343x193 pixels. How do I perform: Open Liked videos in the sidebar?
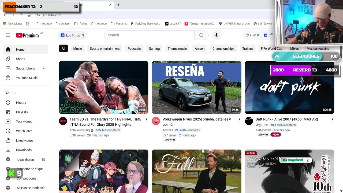25,140
